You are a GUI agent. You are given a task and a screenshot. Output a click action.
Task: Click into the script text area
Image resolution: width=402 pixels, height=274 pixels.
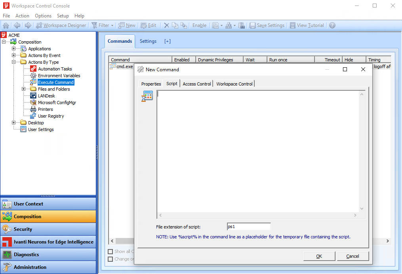click(x=258, y=151)
